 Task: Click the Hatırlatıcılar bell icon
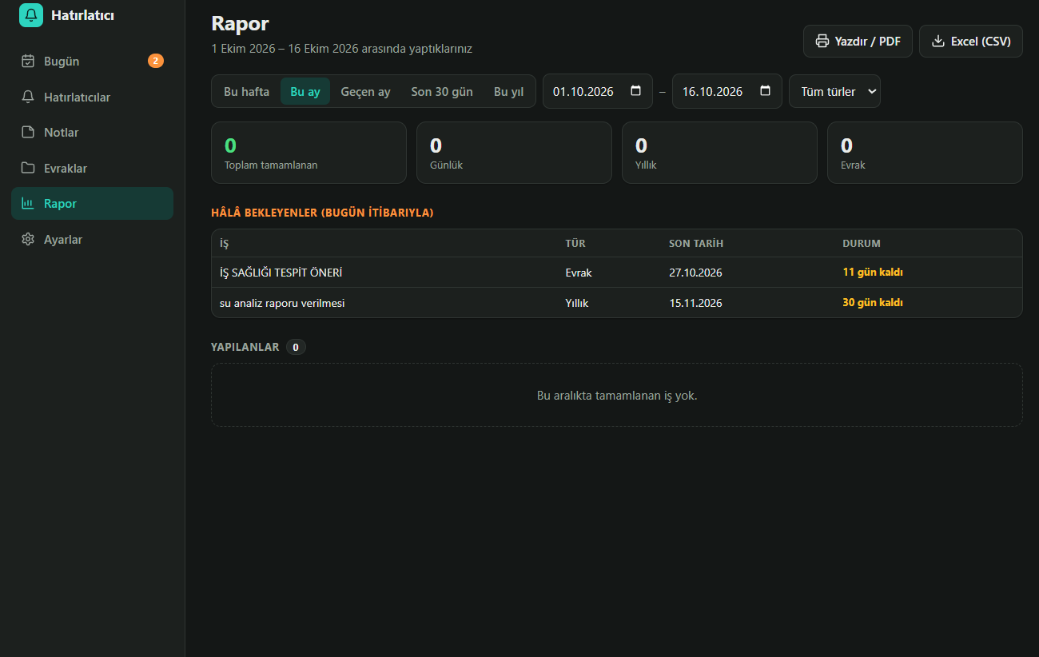28,97
